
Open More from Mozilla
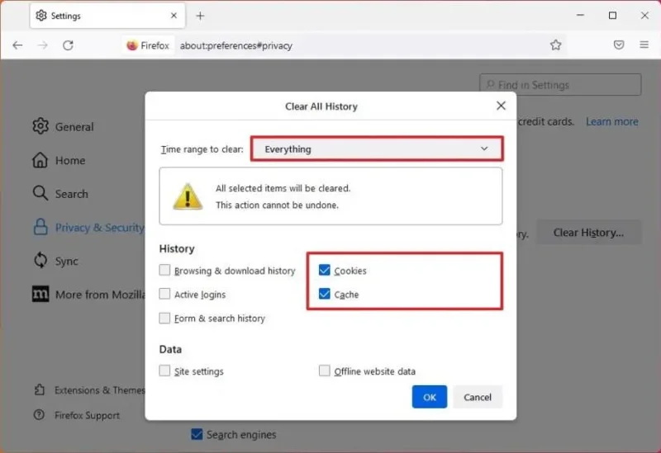(88, 295)
